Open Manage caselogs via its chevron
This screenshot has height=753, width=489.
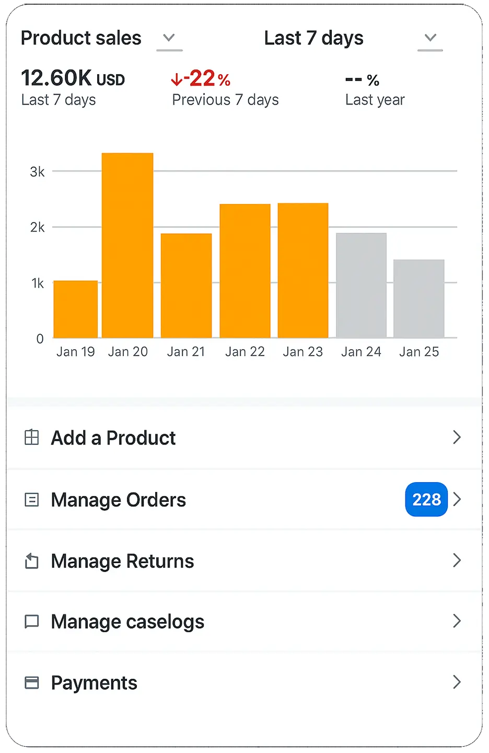point(457,621)
